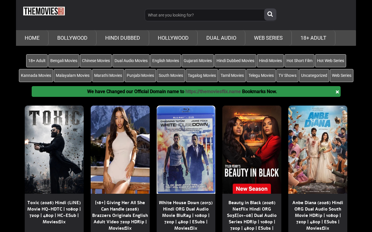Viewport: 372px width, 232px height.
Task: Open the Beauty in Black poster
Action: click(252, 150)
